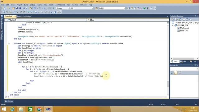Close the Form1.vb code tab
Screen dimensions: 199x112
coord(15,16)
